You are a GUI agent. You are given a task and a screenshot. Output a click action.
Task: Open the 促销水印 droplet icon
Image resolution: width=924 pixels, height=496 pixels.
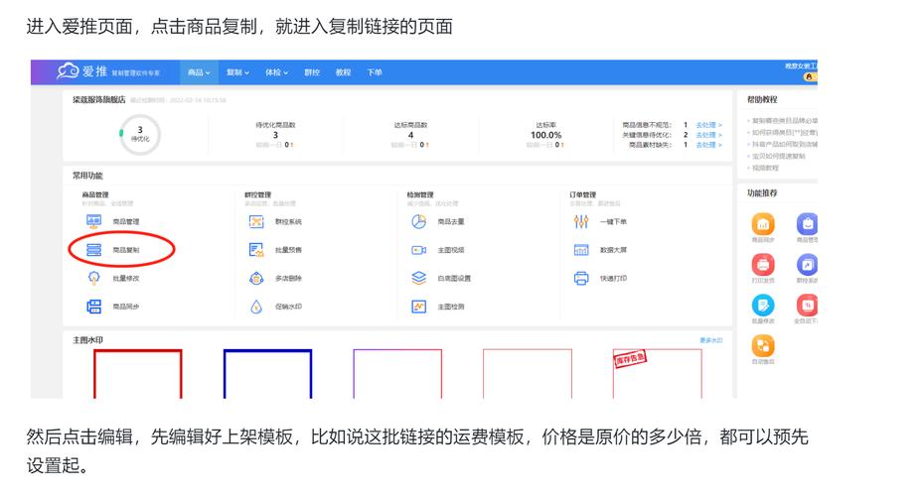(256, 306)
